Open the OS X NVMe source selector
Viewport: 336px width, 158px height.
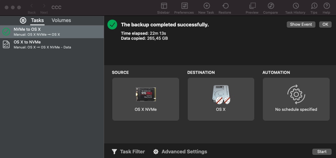coord(146,99)
